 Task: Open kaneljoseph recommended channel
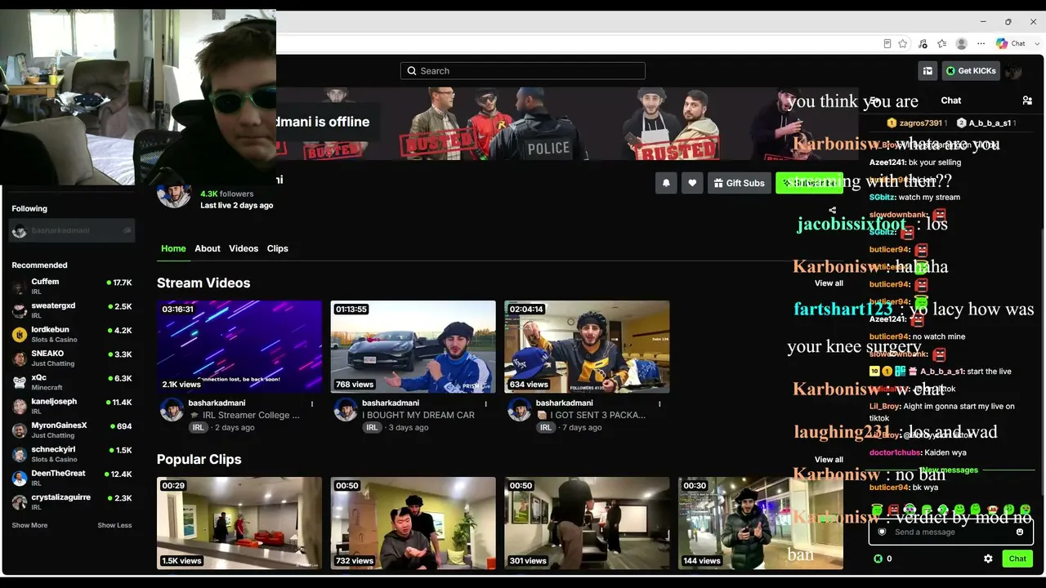pos(72,407)
